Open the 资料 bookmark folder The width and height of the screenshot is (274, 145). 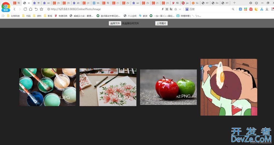[37, 16]
